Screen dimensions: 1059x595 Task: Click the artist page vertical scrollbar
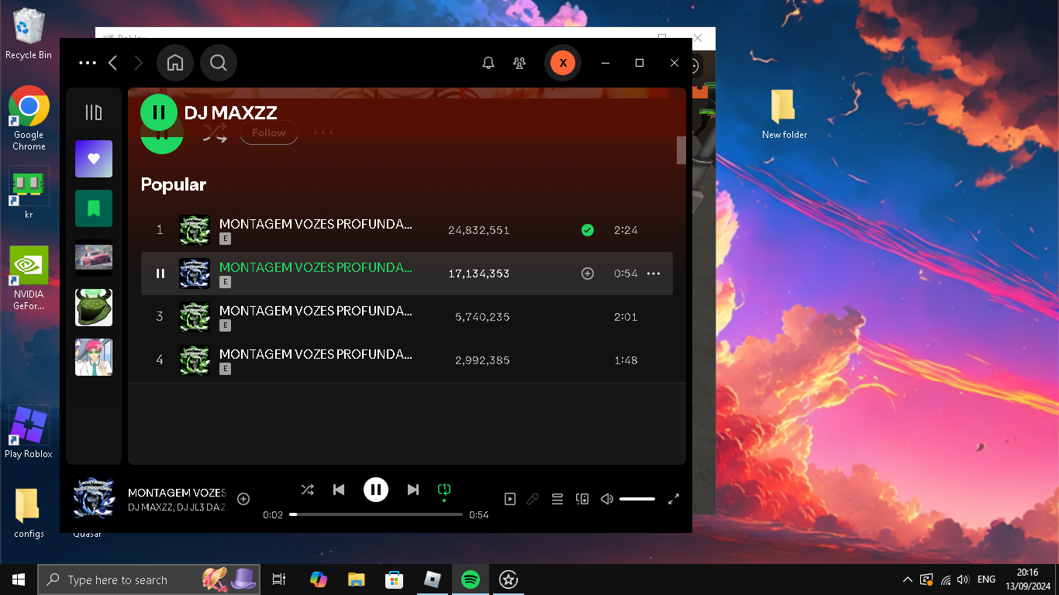coord(681,150)
